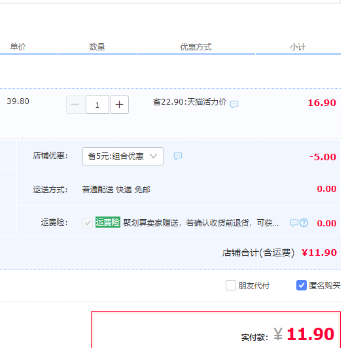Open the question mark help for 运费险

[x=304, y=222]
